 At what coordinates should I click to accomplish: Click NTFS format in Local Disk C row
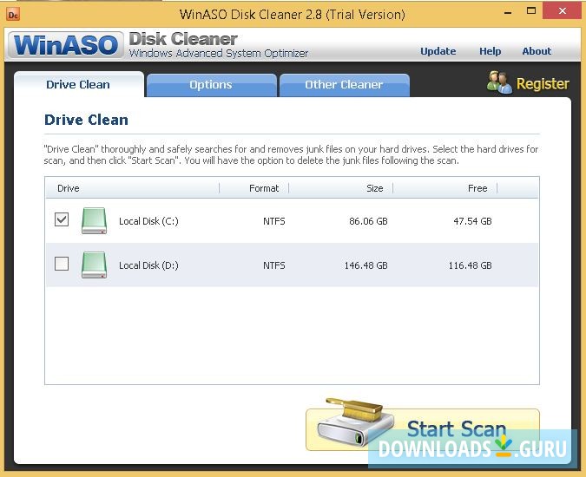274,221
